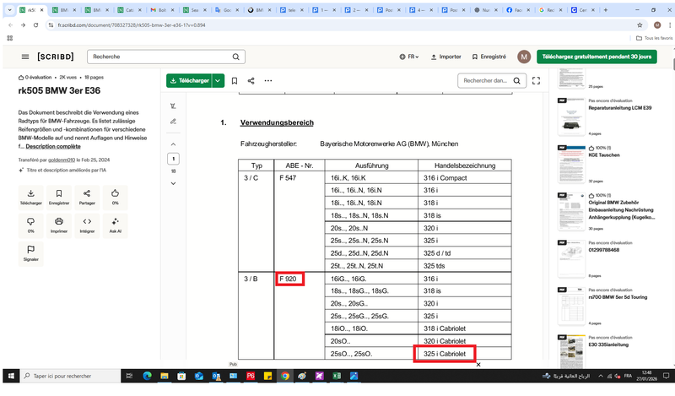
Task: Open Original BMW Zubehör Einbauanleitung document
Action: 621,210
